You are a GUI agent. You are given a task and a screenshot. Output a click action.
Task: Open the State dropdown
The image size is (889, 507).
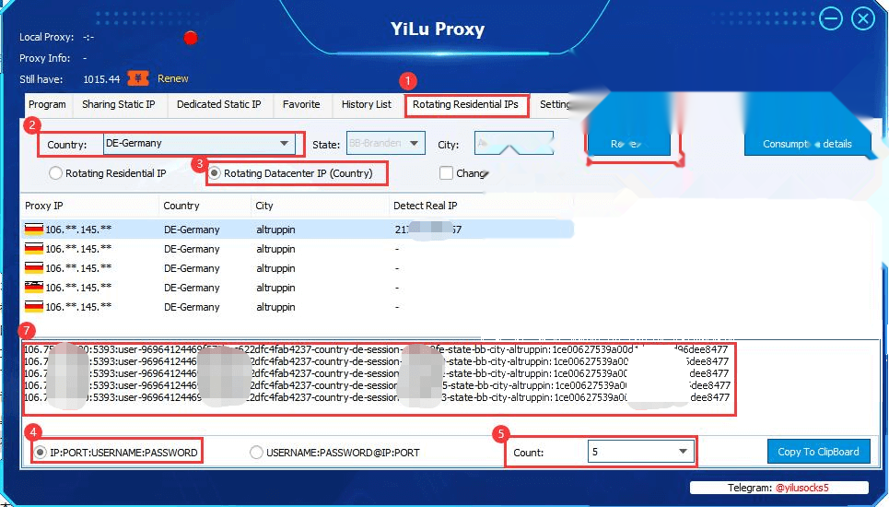tap(385, 144)
